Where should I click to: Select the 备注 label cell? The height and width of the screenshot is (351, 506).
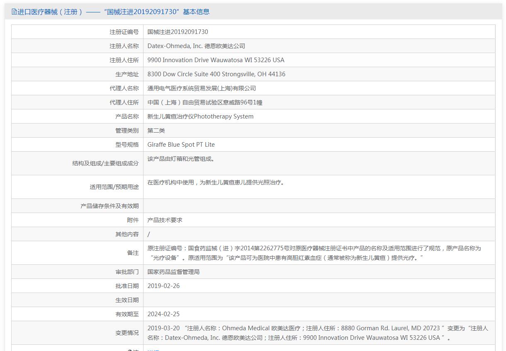coord(77,253)
